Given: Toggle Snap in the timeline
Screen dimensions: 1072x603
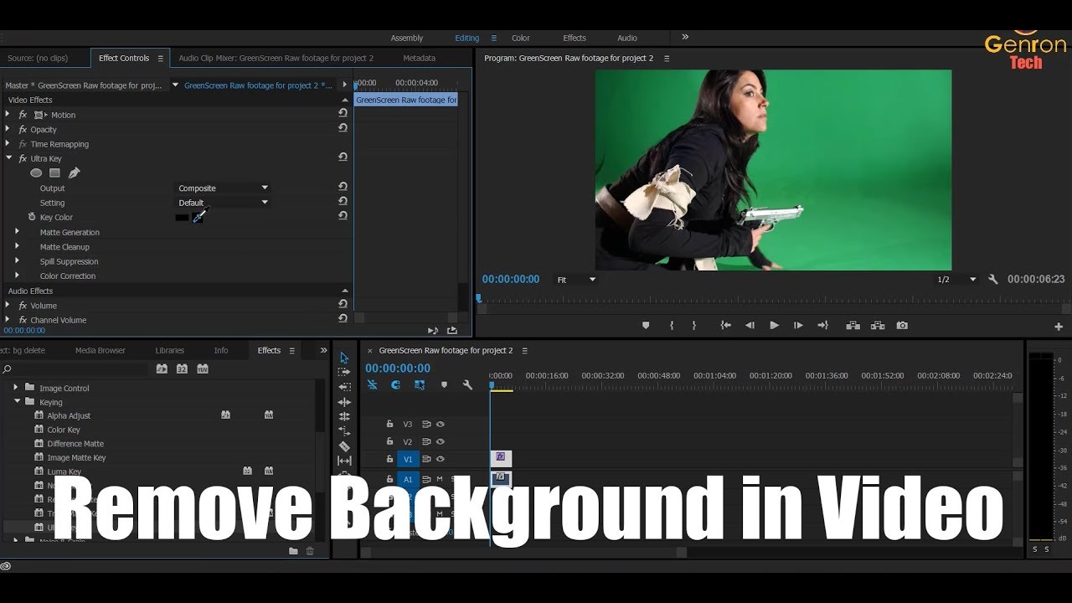Looking at the screenshot, I should click(x=396, y=385).
